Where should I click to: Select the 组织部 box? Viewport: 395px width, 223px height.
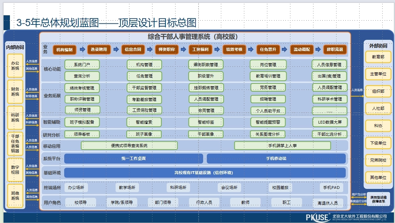click(378, 91)
